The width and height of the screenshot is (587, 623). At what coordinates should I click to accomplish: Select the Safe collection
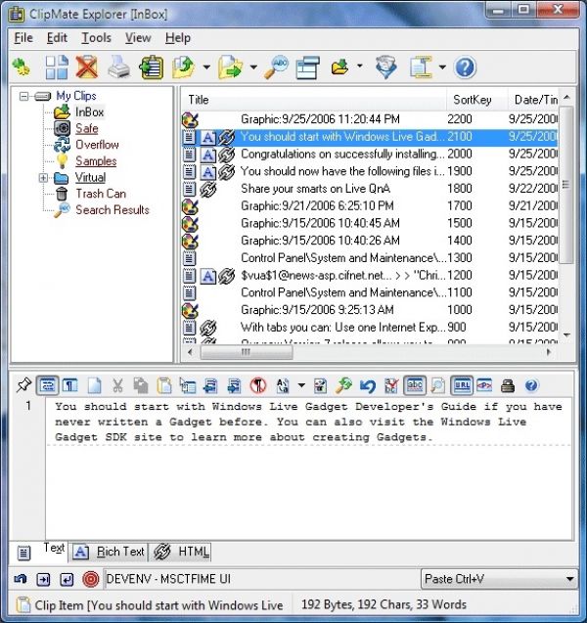click(x=86, y=128)
